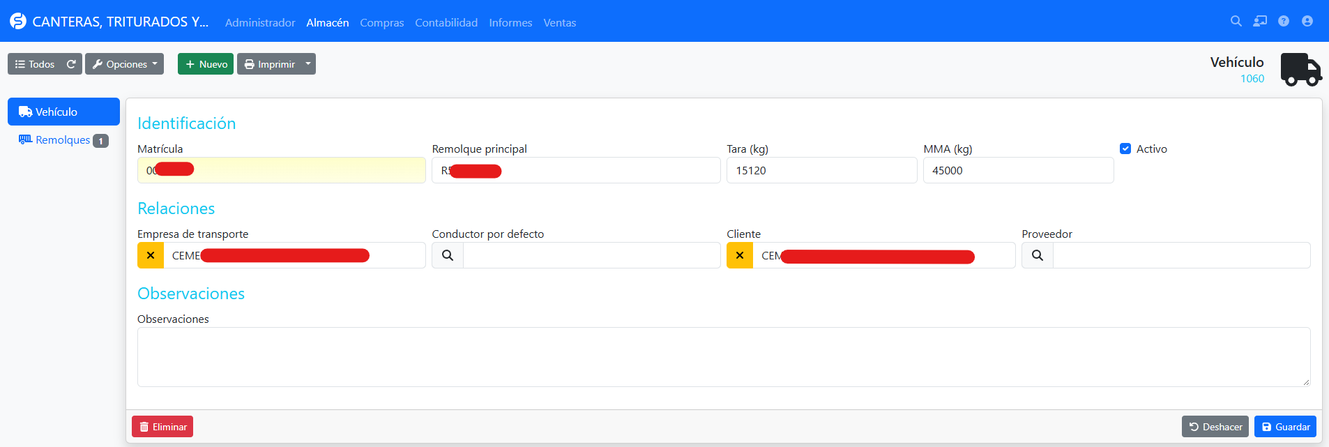Viewport: 1329px width, 447px height.
Task: Open the Contabilidad menu
Action: (446, 22)
